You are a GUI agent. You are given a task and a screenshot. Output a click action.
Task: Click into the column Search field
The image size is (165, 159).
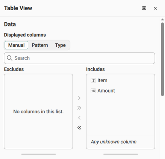tap(79, 58)
